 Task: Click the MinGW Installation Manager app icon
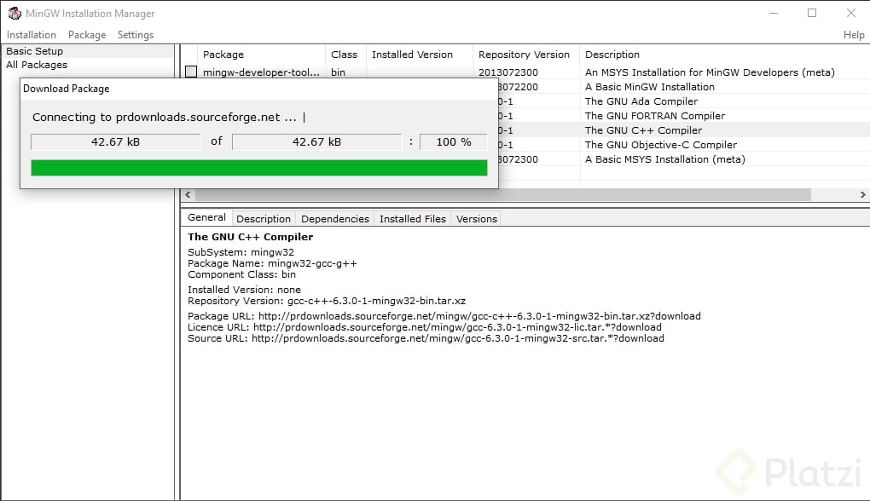[14, 13]
